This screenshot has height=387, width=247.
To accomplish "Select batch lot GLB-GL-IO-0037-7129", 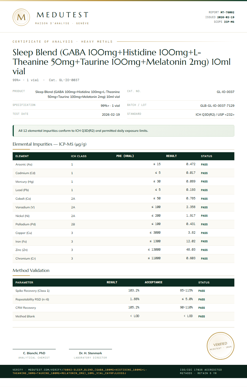I will [217, 106].
